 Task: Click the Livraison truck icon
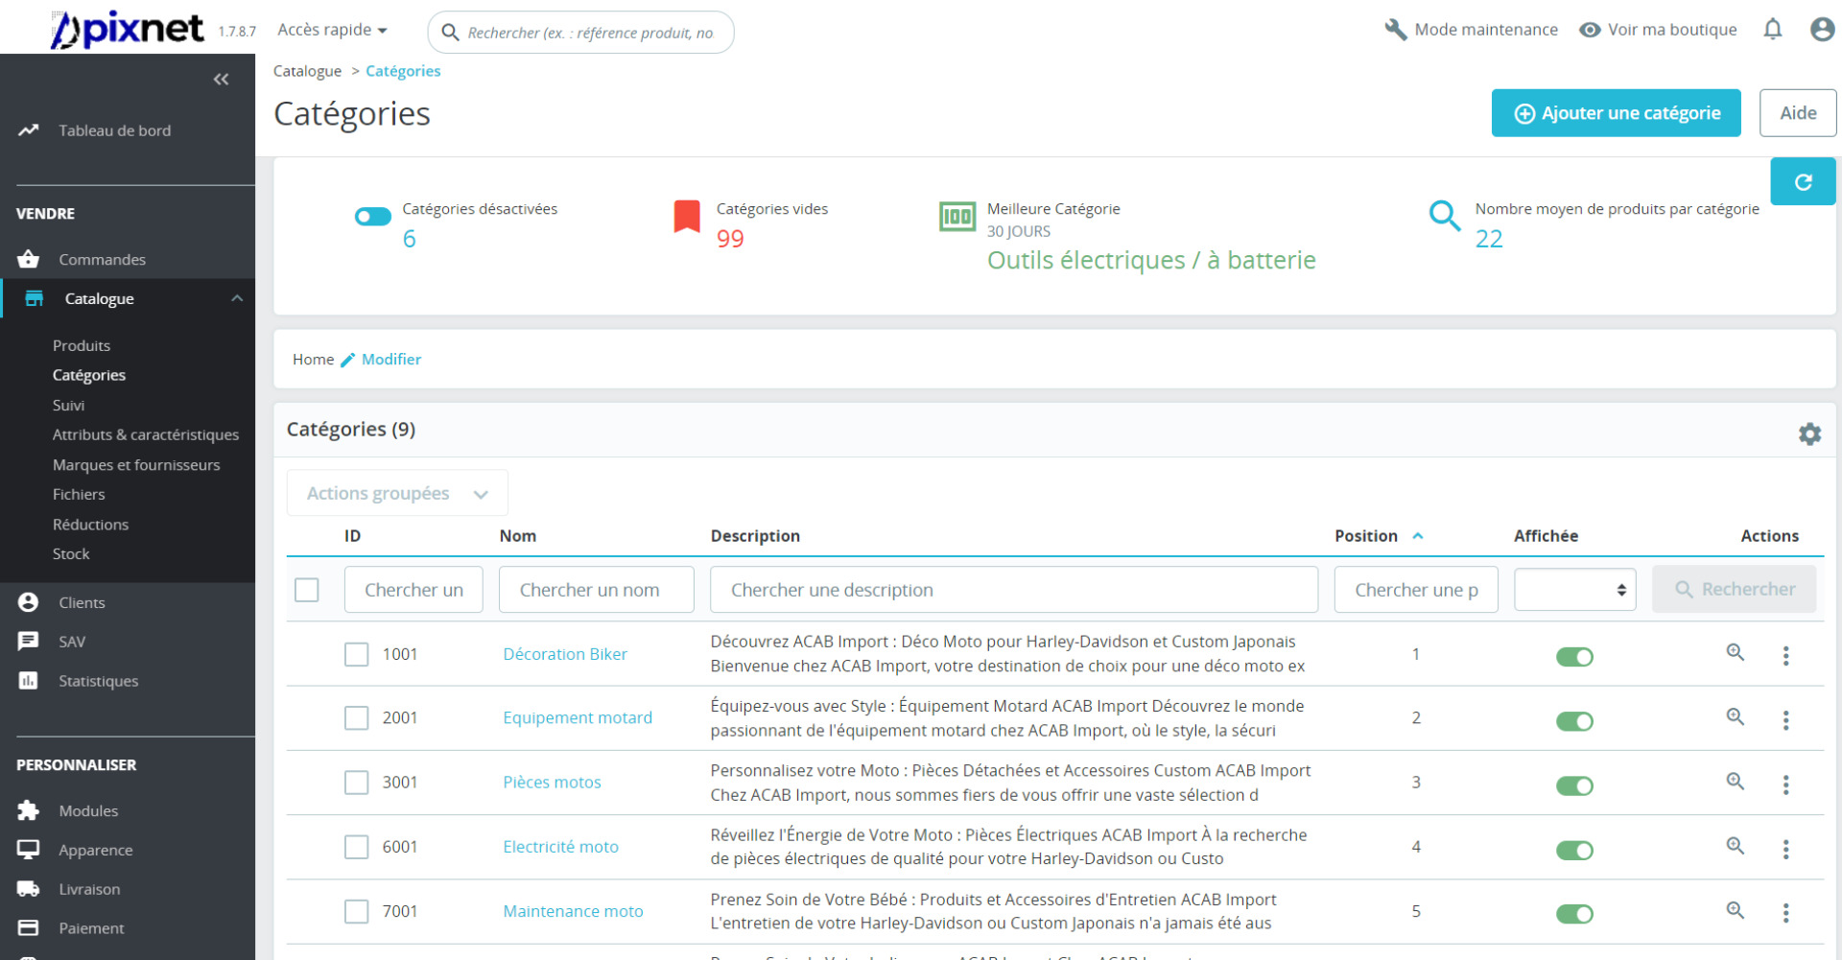[29, 889]
